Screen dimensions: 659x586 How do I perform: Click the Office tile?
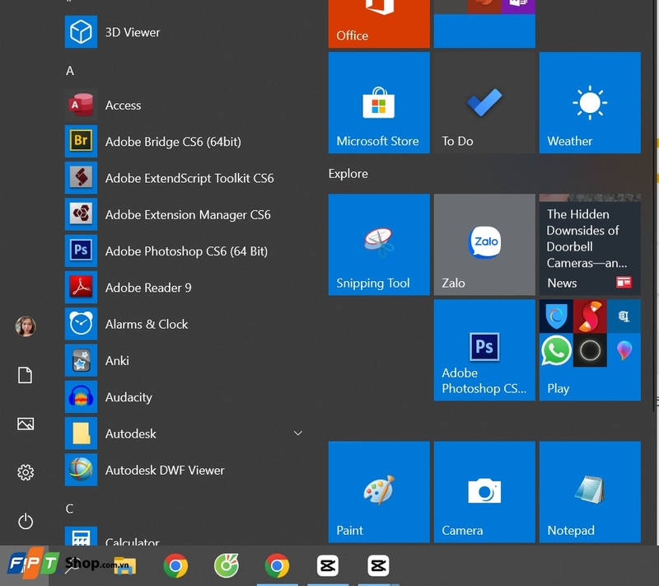point(379,24)
